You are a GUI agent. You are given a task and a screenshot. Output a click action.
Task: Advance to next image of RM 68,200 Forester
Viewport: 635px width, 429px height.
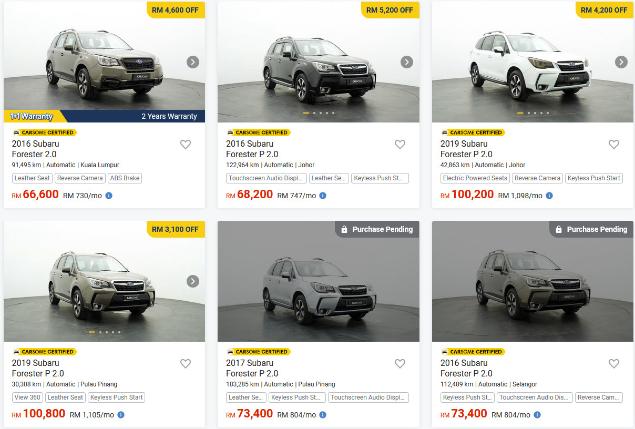tap(407, 62)
